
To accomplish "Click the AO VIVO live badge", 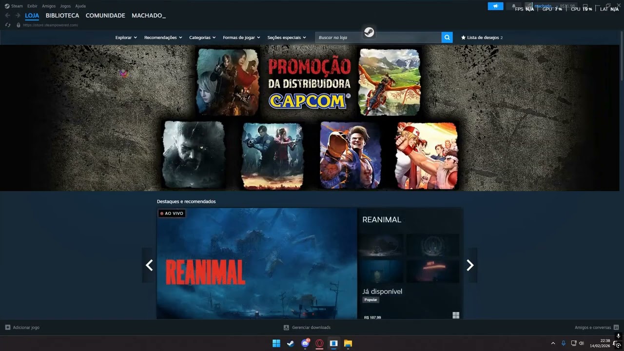I will point(172,214).
